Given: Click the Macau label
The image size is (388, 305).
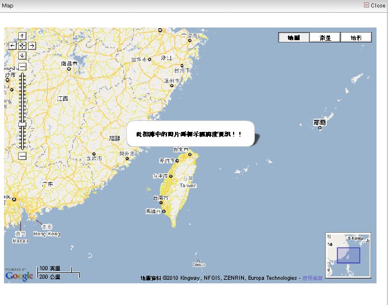Looking at the screenshot, I should 20,240.
